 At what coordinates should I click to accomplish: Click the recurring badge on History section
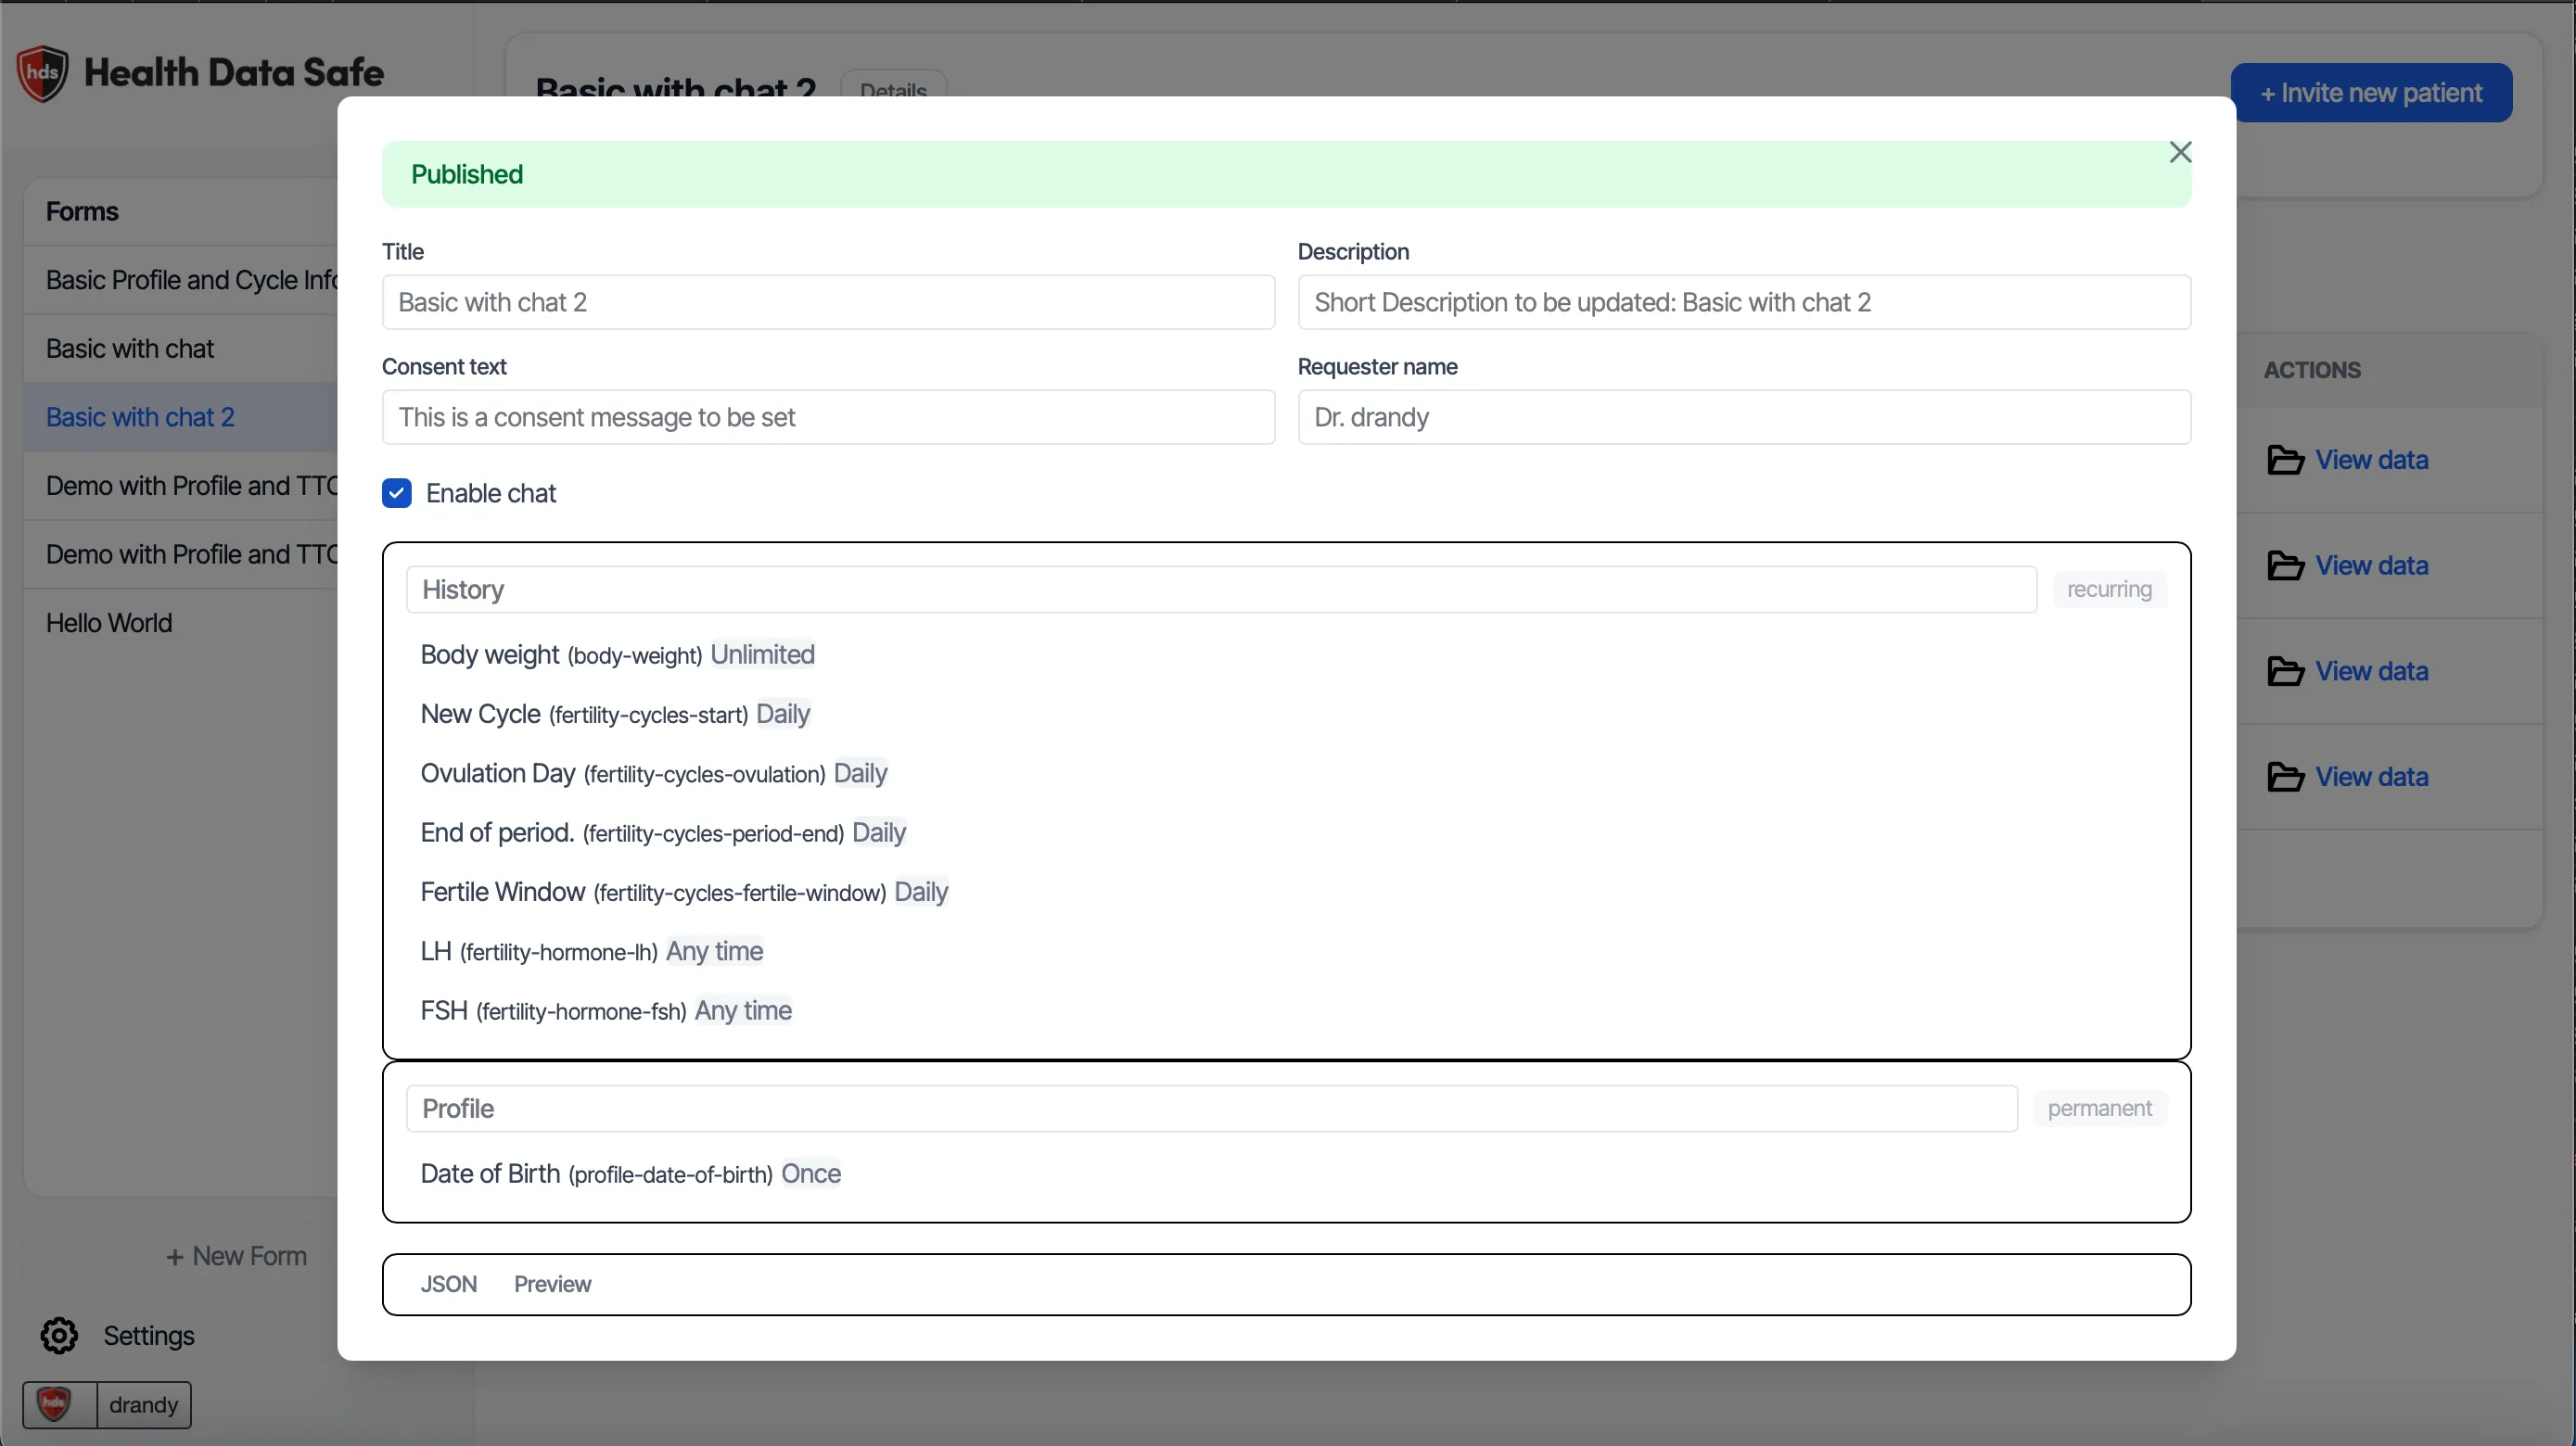2108,589
